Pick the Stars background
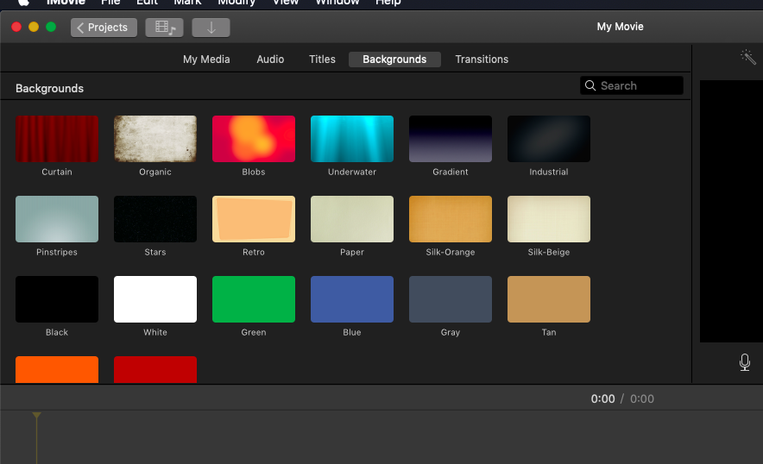 point(155,219)
